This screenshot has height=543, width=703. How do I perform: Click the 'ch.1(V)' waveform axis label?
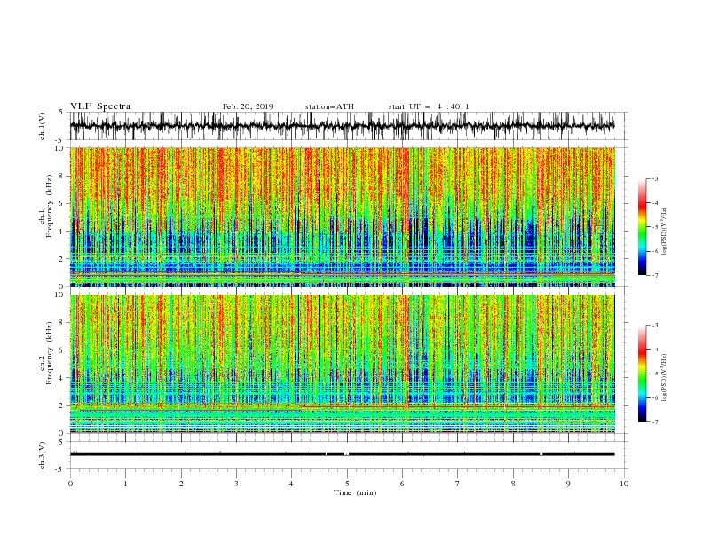pos(43,127)
